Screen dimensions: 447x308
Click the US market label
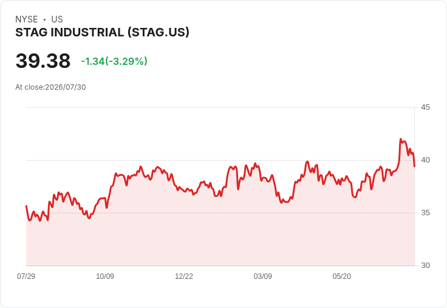[57, 19]
